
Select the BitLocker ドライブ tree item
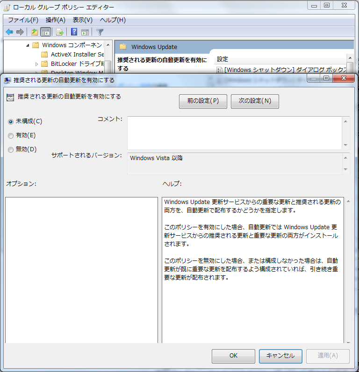pyautogui.click(x=77, y=64)
